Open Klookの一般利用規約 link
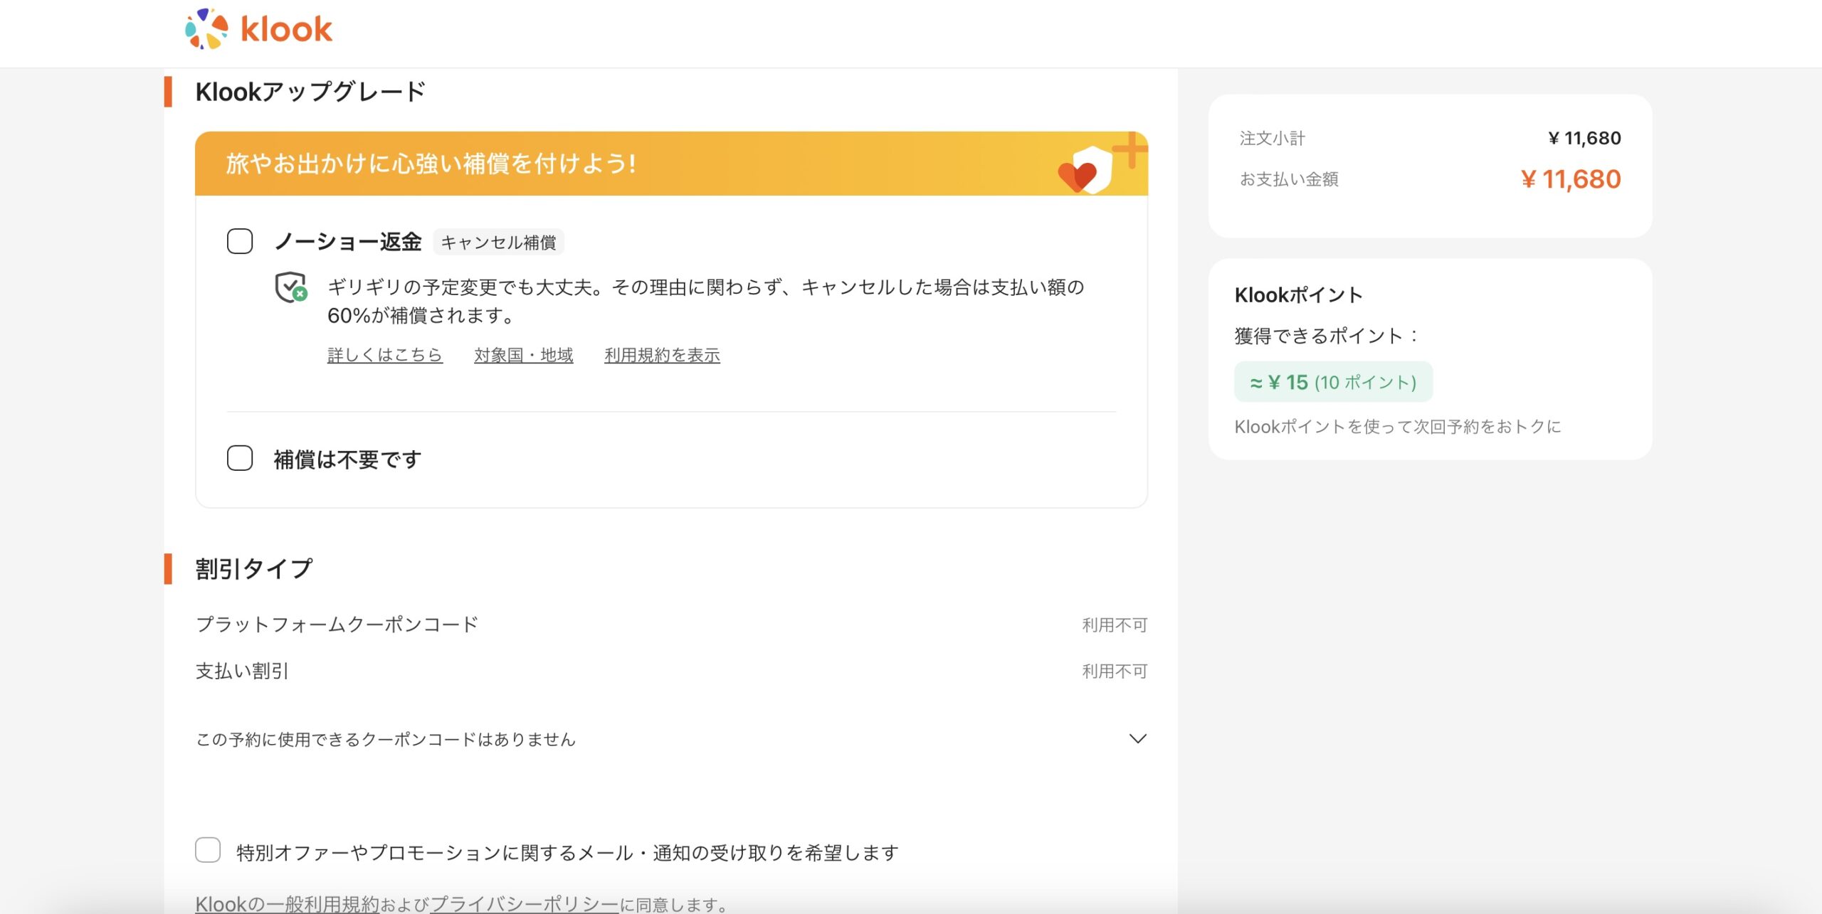This screenshot has height=914, width=1822. click(288, 904)
